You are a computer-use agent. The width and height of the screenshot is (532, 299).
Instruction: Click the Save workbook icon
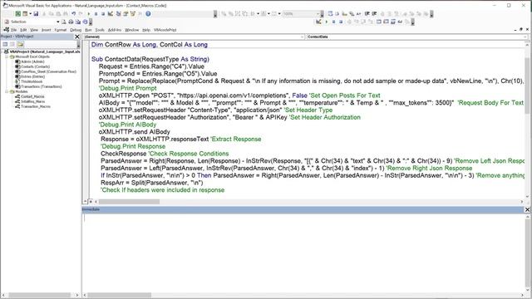point(36,14)
